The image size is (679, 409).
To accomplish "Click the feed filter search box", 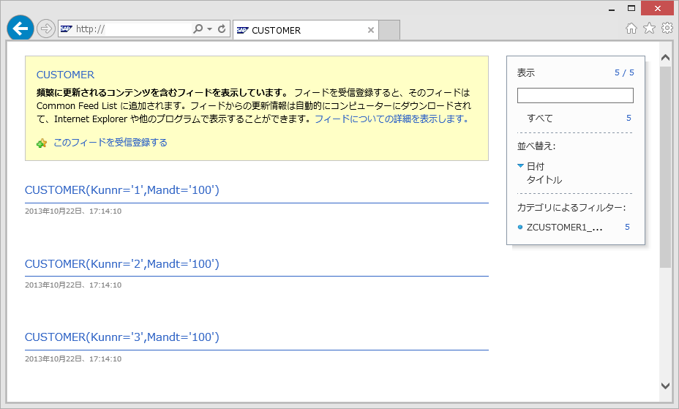I will (x=575, y=95).
